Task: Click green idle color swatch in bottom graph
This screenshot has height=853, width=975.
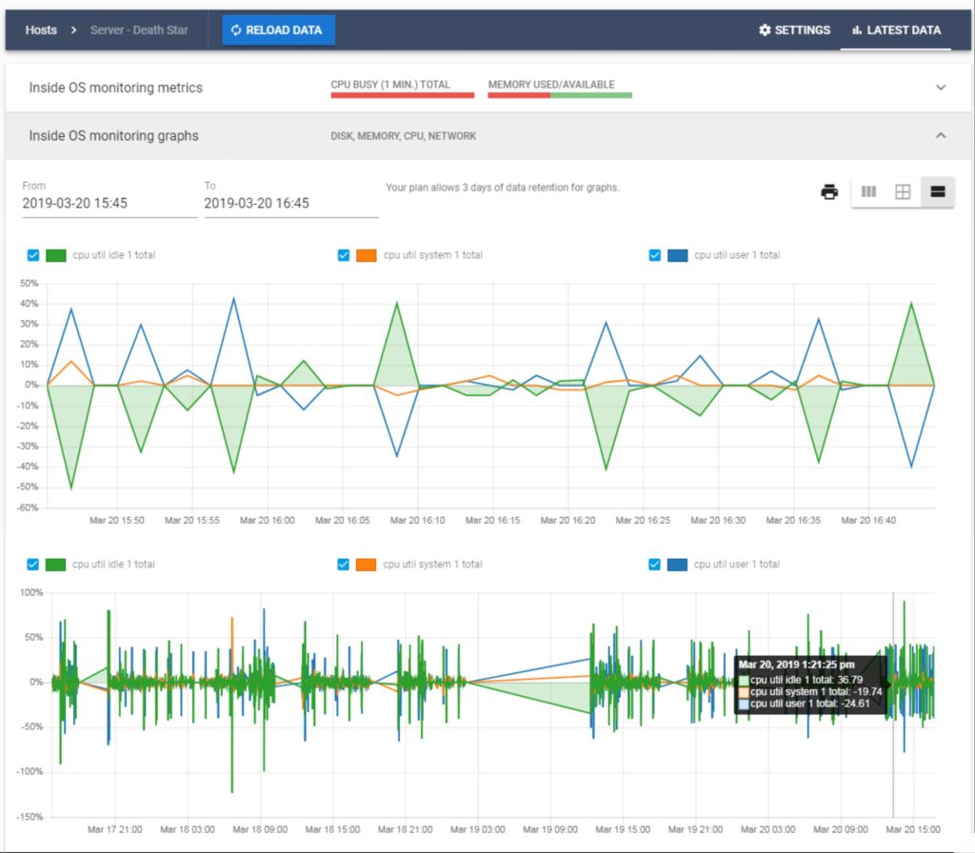Action: point(55,564)
